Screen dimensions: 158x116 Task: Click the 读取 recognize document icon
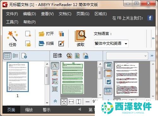point(80,36)
